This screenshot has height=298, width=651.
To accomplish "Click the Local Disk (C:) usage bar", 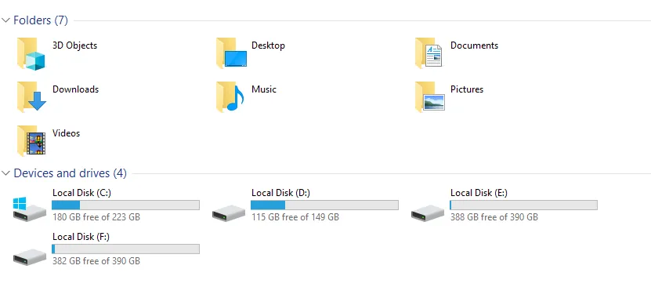I will (125, 205).
